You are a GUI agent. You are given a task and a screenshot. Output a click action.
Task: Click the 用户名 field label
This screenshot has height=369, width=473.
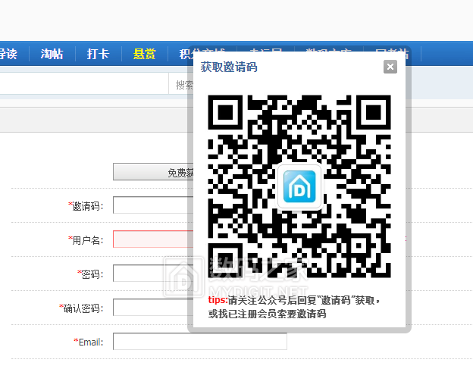pyautogui.click(x=86, y=240)
